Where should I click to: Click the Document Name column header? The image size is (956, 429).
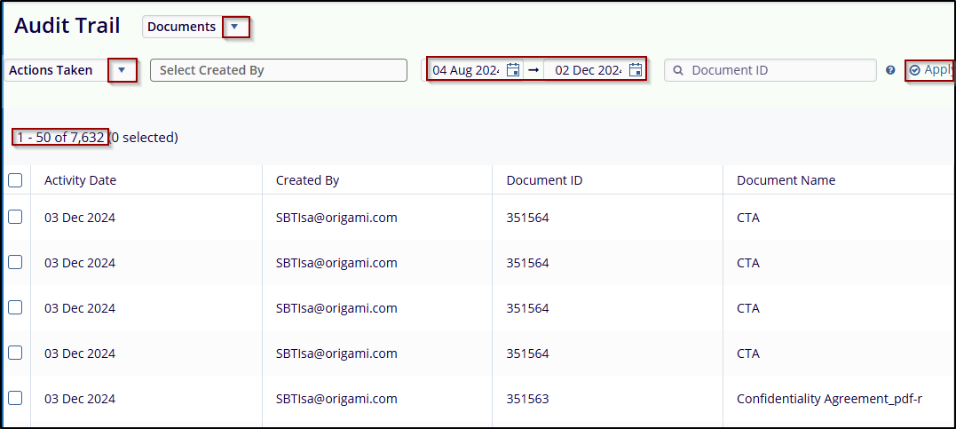pos(786,180)
